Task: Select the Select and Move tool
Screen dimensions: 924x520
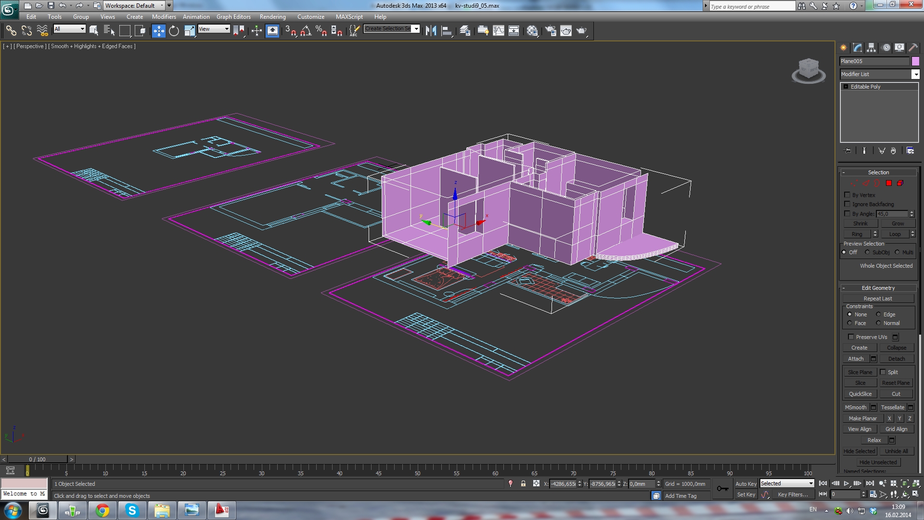Action: (158, 31)
